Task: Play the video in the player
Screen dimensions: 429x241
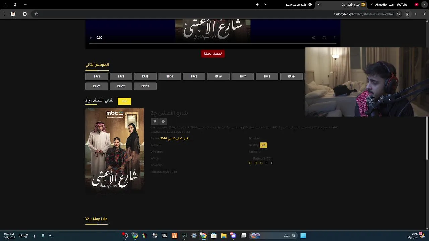Action: pyautogui.click(x=91, y=38)
